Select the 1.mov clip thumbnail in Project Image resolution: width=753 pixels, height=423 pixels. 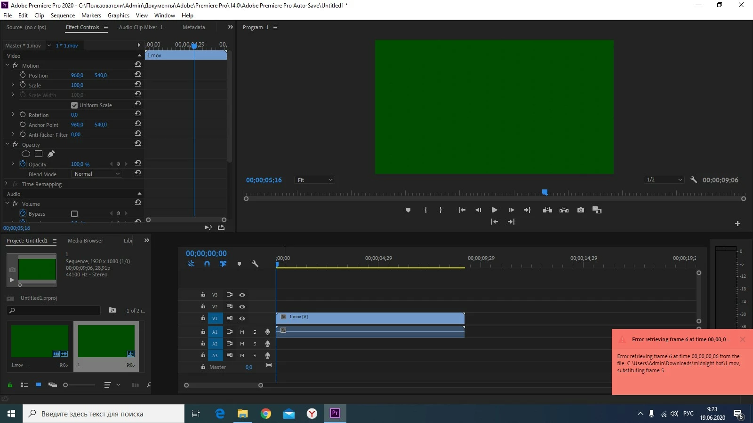tap(40, 341)
